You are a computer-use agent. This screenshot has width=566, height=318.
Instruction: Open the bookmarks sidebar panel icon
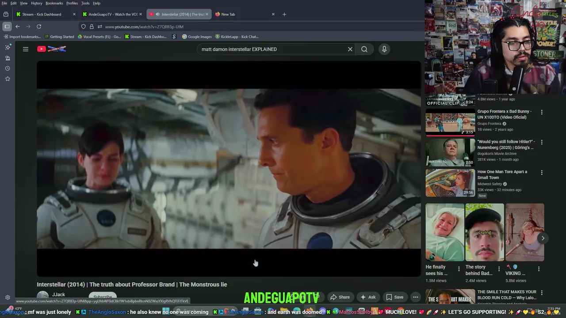tap(8, 58)
